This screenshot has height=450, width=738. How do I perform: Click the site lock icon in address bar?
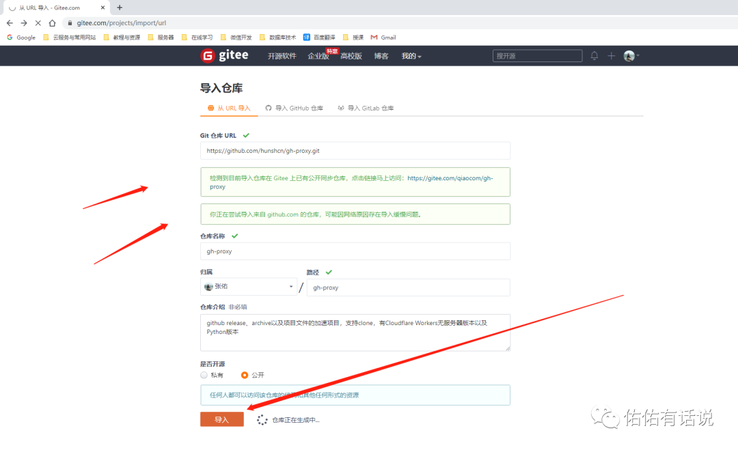click(x=70, y=23)
